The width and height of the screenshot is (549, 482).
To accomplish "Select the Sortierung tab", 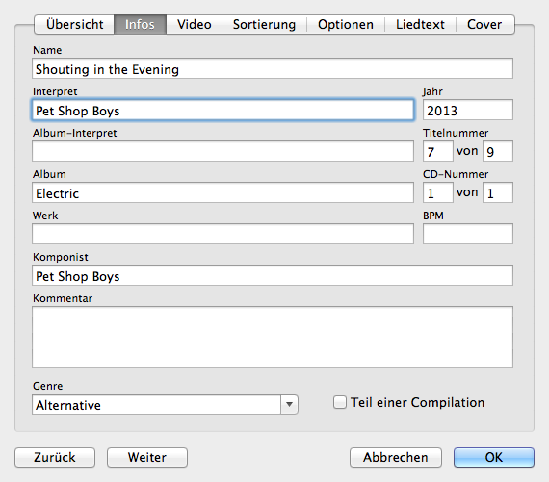I will coord(264,24).
